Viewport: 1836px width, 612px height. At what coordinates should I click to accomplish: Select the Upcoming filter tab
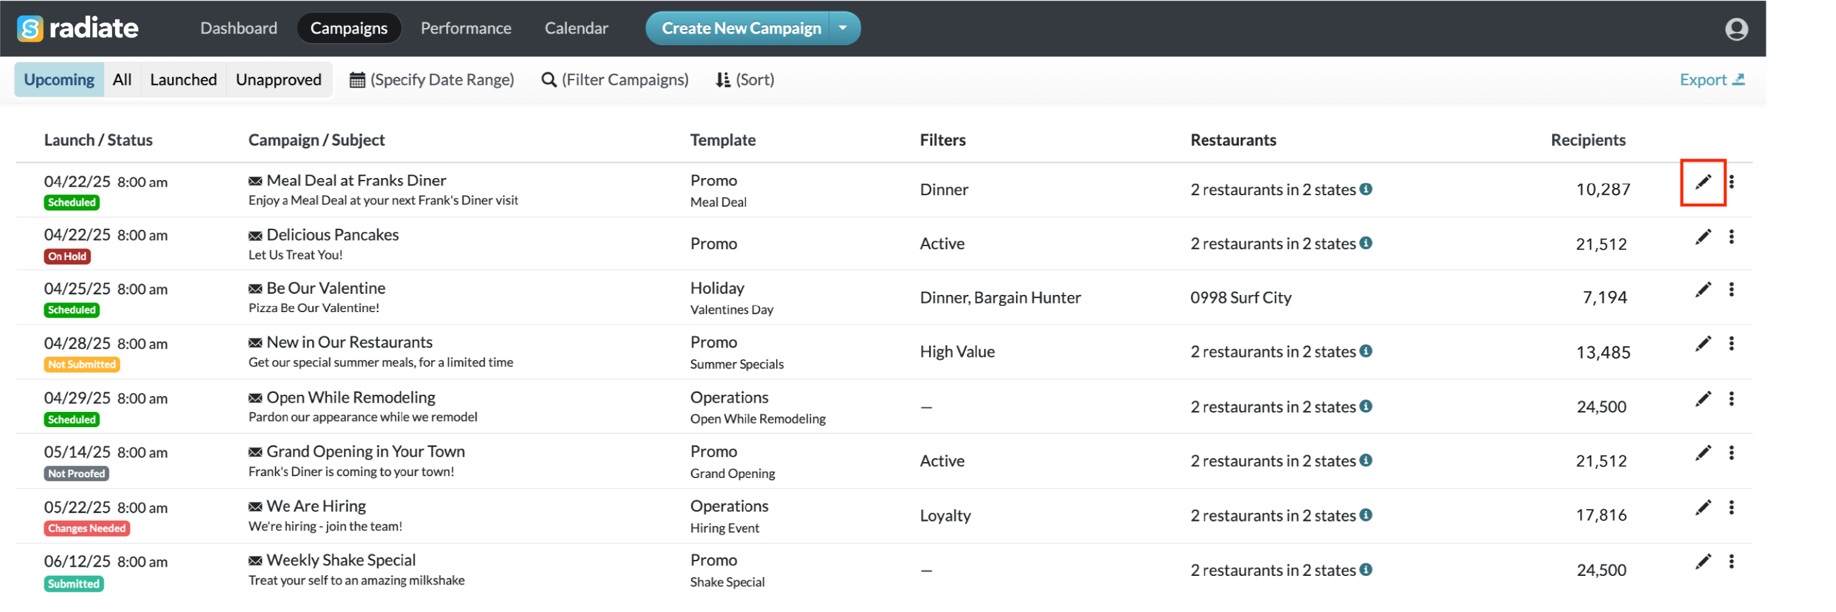(x=59, y=80)
